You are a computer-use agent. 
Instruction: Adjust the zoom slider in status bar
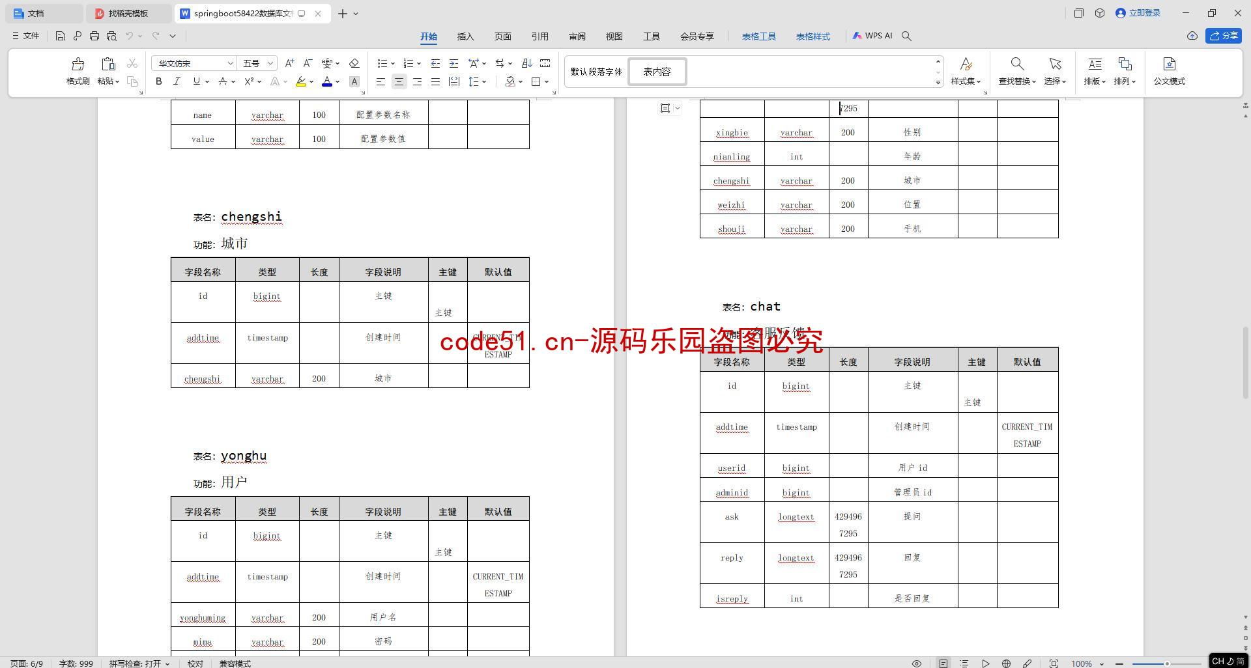pyautogui.click(x=1167, y=663)
